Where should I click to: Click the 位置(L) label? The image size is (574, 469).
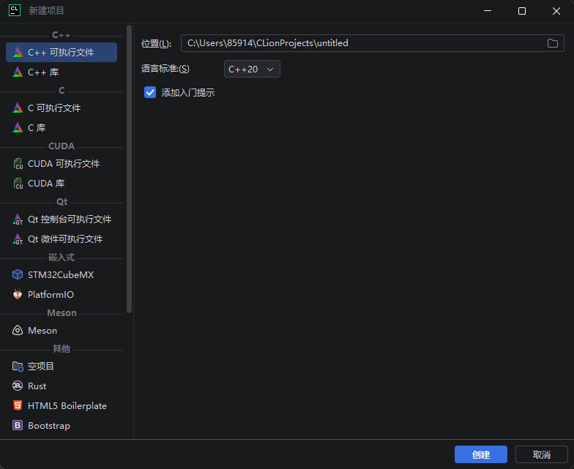(157, 44)
